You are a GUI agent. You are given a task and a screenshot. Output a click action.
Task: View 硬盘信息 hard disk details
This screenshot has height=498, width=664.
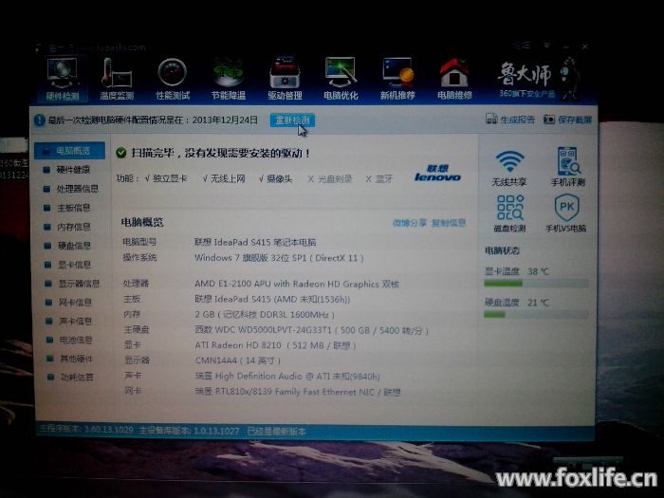(74, 246)
